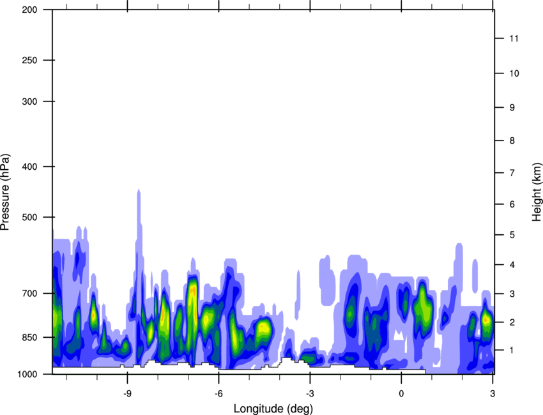Click the -3 longitude tick label
Image resolution: width=543 pixels, height=415 pixels.
310,393
